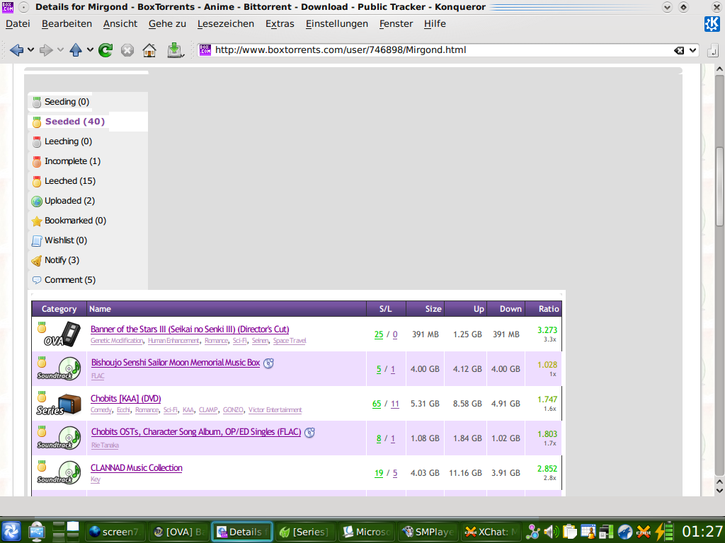Click the CD icon beside Sailor Moon Music Box
This screenshot has height=543, width=725.
[268, 363]
